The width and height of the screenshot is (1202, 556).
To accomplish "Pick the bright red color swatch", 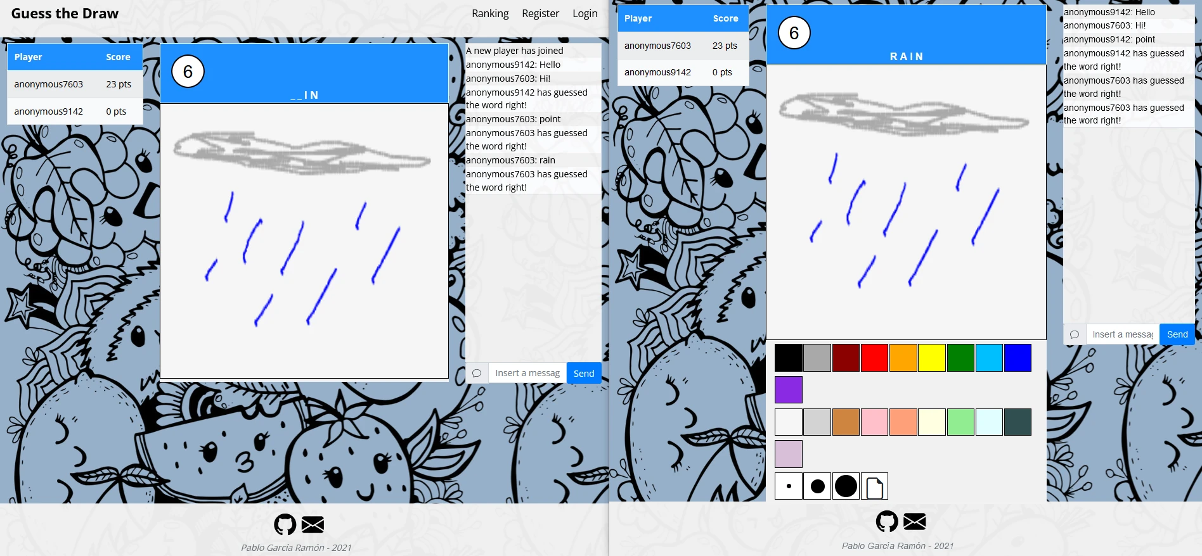I will (x=874, y=358).
